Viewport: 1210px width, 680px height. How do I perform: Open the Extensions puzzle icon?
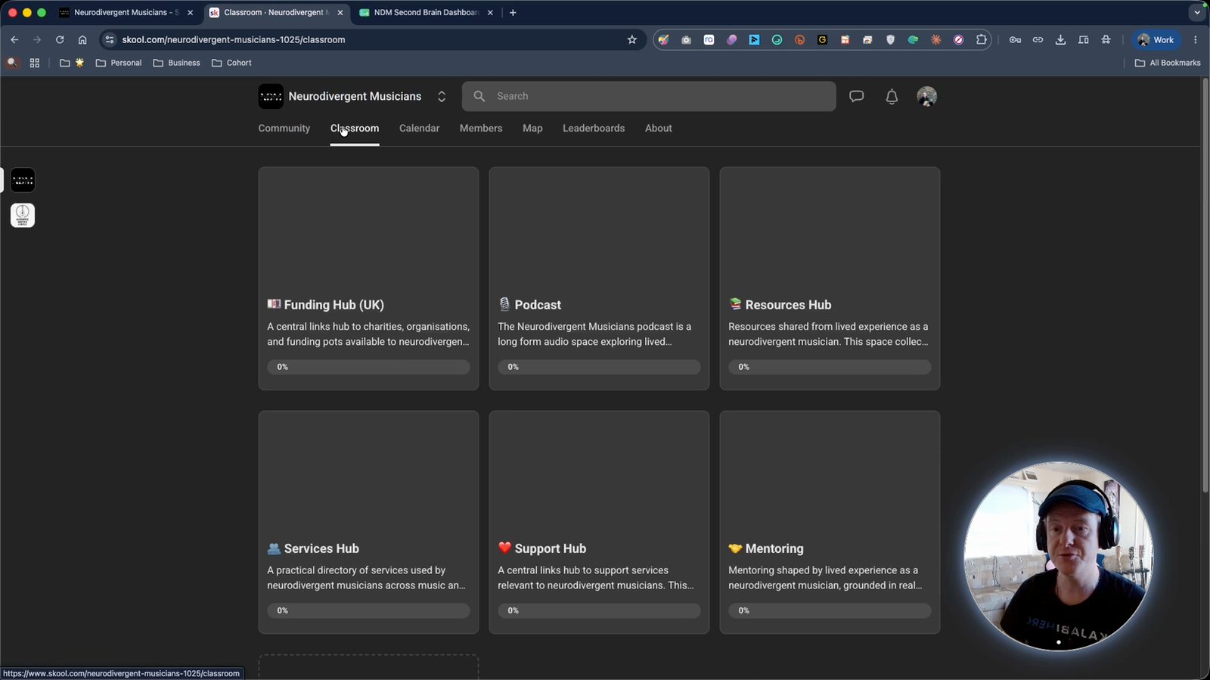(x=982, y=40)
